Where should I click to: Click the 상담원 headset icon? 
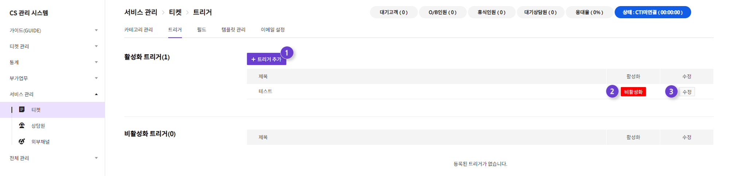pos(22,125)
